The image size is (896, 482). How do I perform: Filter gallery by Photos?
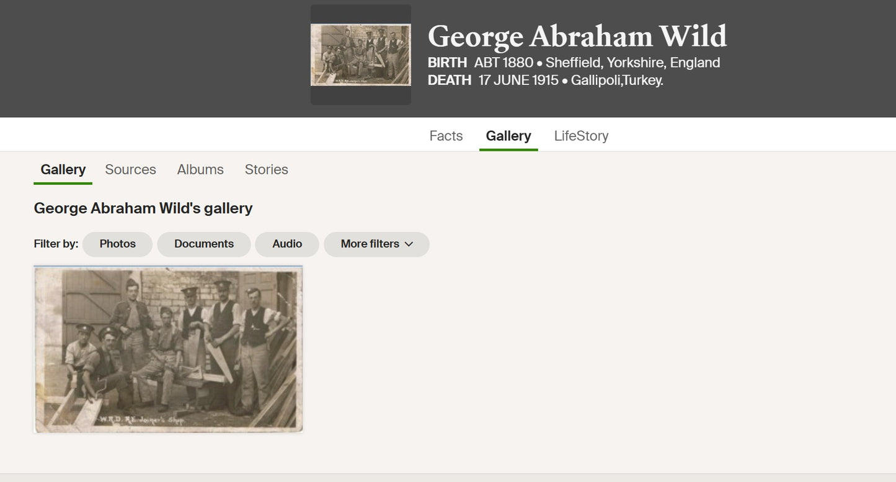pyautogui.click(x=118, y=244)
